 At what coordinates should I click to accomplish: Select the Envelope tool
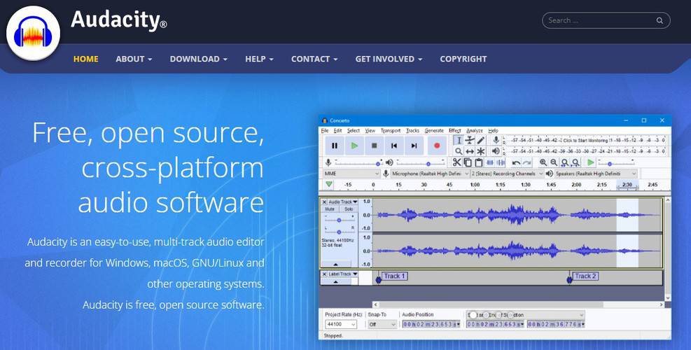click(x=470, y=140)
